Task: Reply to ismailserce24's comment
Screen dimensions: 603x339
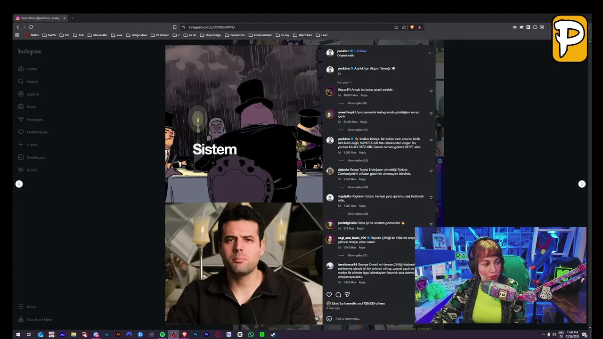Action: pos(362,282)
